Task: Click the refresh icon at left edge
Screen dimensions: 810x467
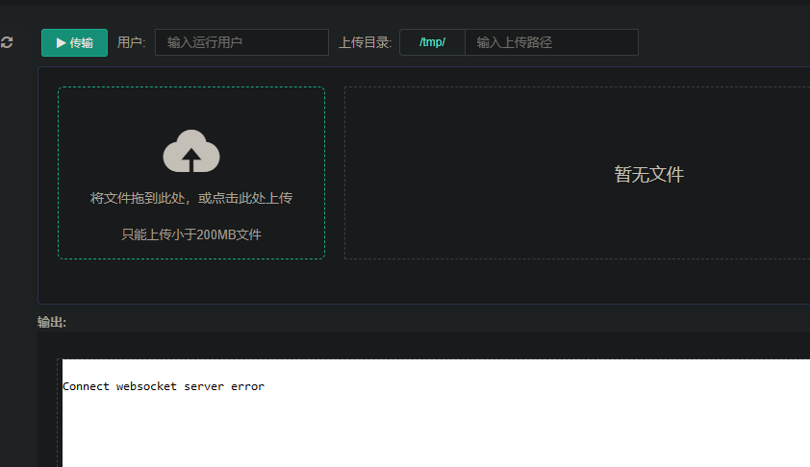Action: pos(6,42)
